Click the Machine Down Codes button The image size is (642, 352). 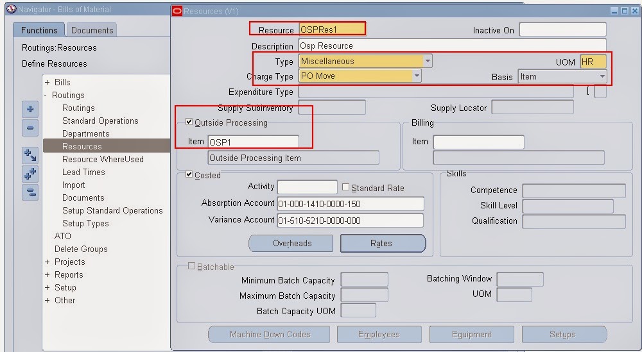[270, 335]
